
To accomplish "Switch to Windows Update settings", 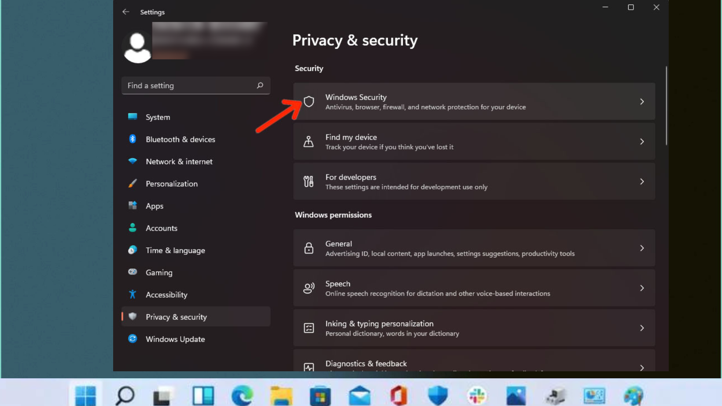I will click(175, 339).
